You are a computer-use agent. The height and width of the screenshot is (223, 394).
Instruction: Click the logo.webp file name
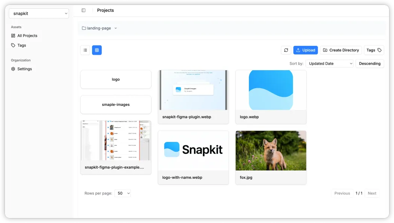coord(249,117)
